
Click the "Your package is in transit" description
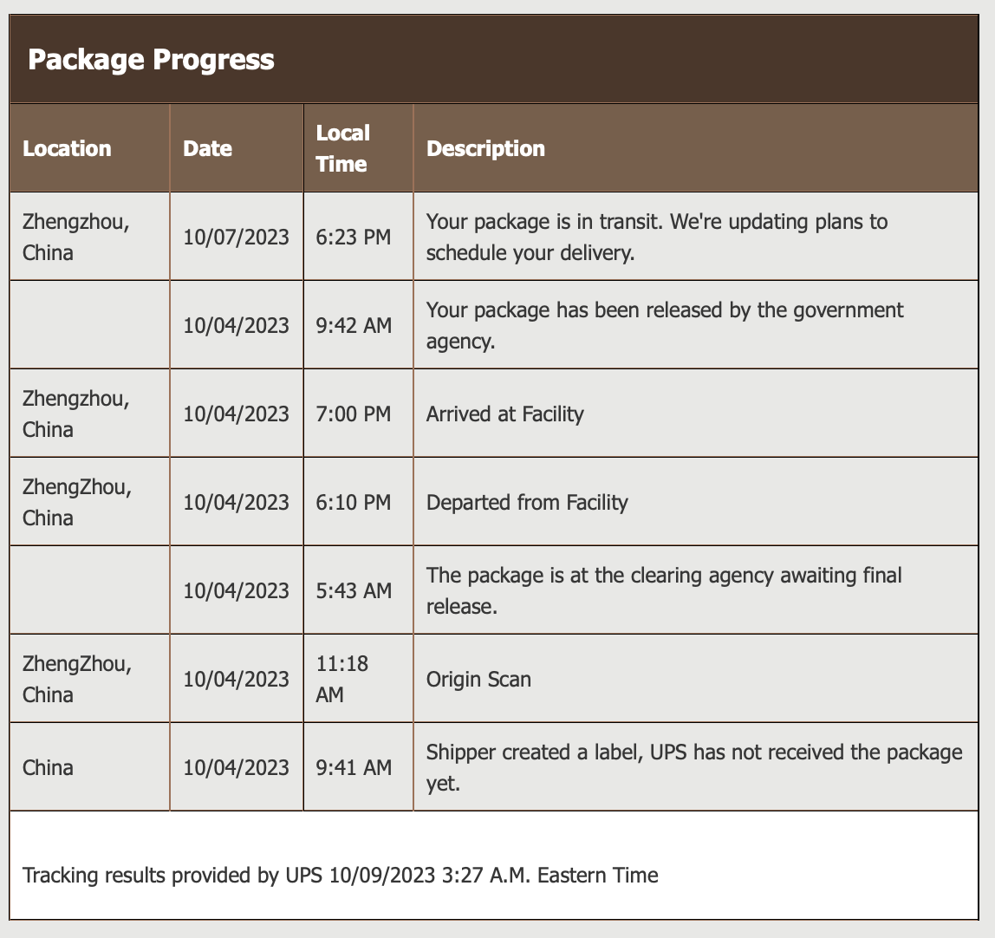pyautogui.click(x=656, y=237)
